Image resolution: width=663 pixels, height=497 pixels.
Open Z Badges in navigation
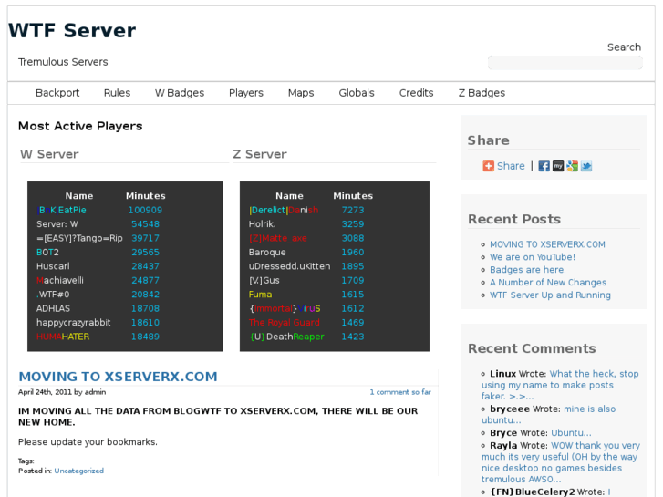(x=482, y=93)
